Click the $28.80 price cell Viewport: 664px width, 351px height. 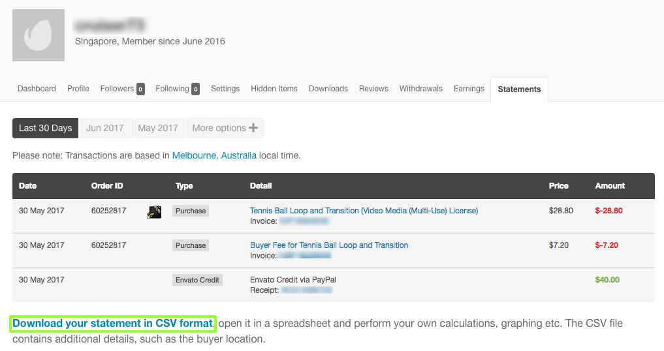point(561,211)
